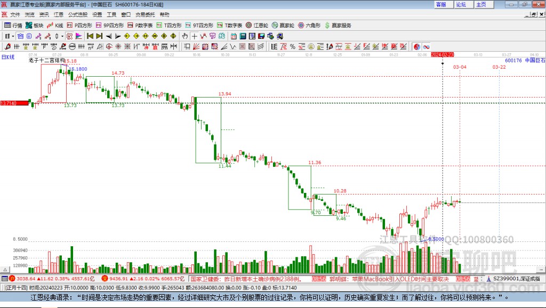Select the red pencil drawing tool
The width and height of the screenshot is (546, 308).
point(7,47)
